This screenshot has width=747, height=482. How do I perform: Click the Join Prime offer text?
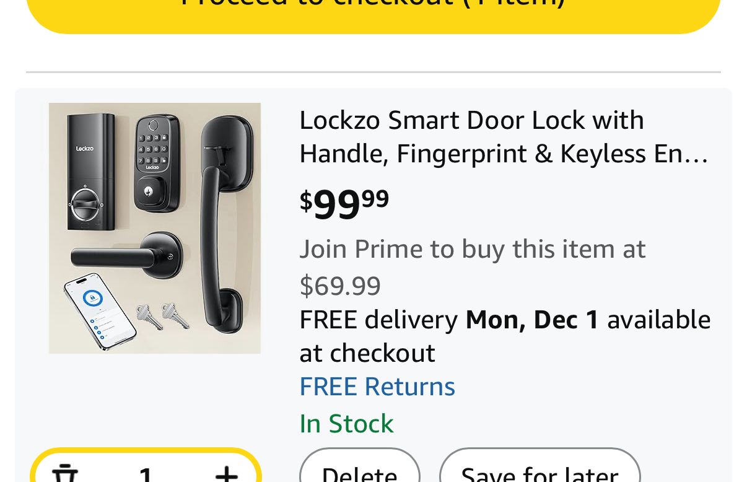472,249
